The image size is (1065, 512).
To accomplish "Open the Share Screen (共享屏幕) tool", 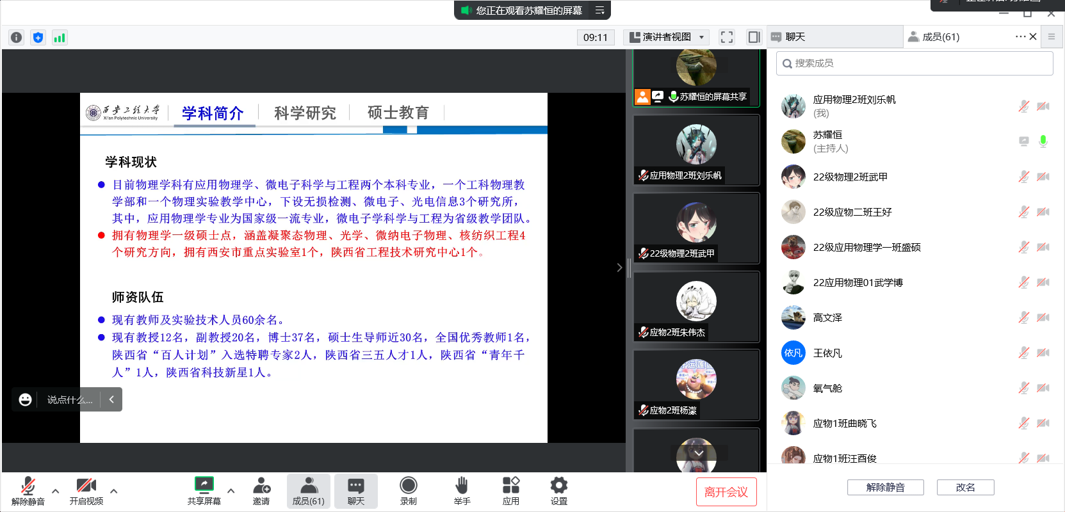I will 204,491.
